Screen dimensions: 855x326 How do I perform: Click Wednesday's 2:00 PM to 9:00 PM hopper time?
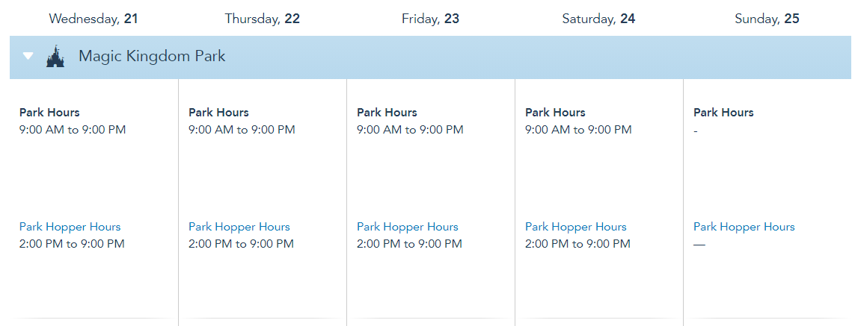tap(72, 244)
